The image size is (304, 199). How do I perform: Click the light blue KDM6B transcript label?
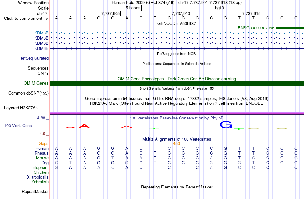tap(41, 33)
